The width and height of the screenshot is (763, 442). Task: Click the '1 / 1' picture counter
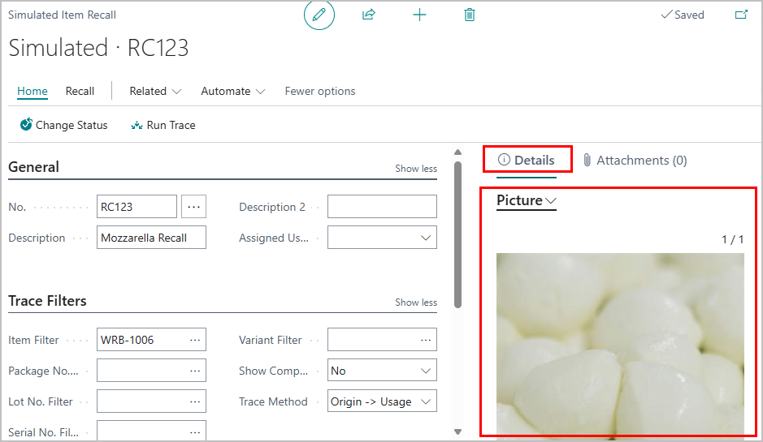(x=732, y=239)
